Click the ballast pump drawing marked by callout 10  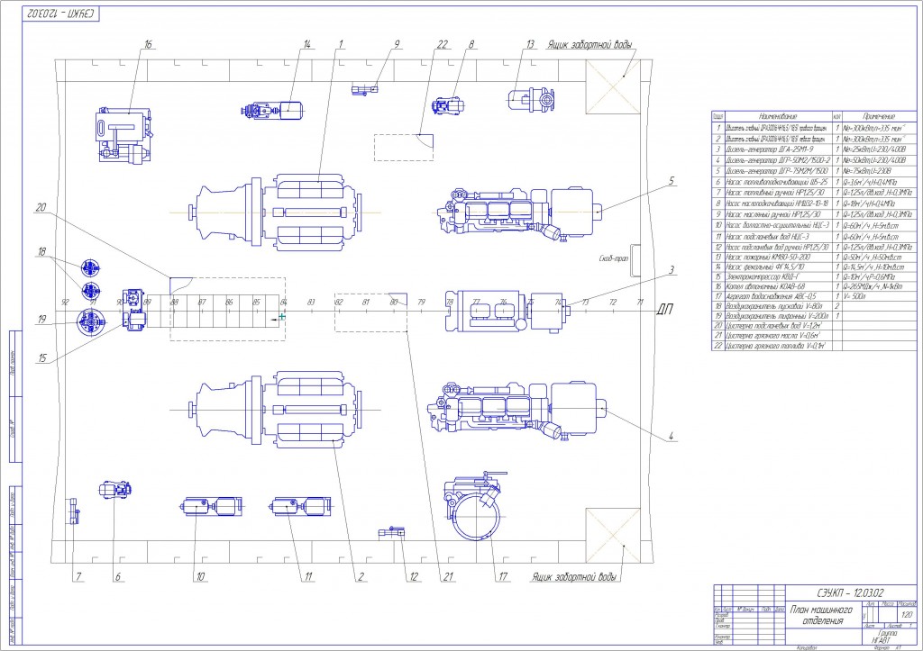(x=211, y=506)
